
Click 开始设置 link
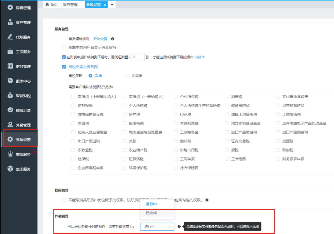(100, 39)
